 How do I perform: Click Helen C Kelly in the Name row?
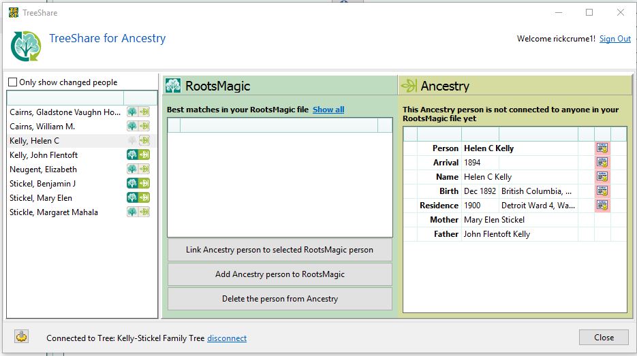click(488, 177)
